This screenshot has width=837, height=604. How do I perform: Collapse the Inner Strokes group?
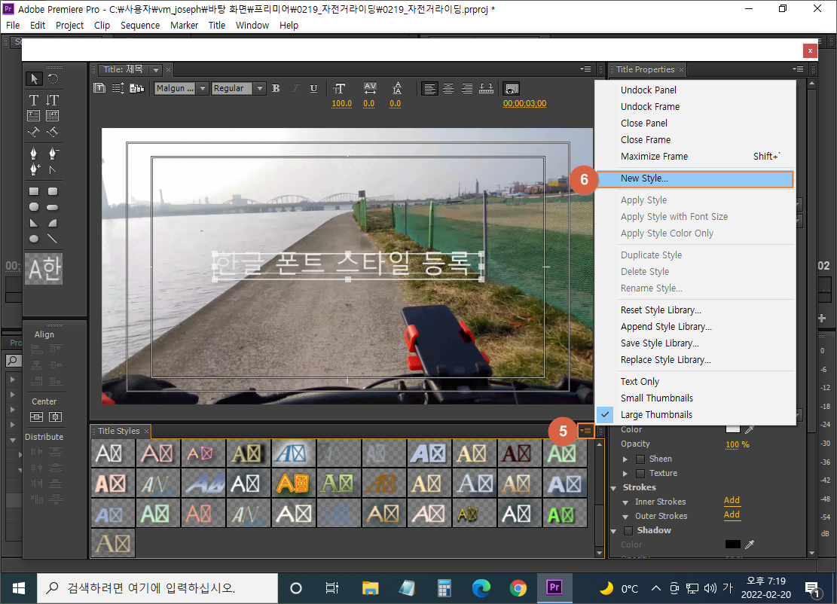(625, 502)
